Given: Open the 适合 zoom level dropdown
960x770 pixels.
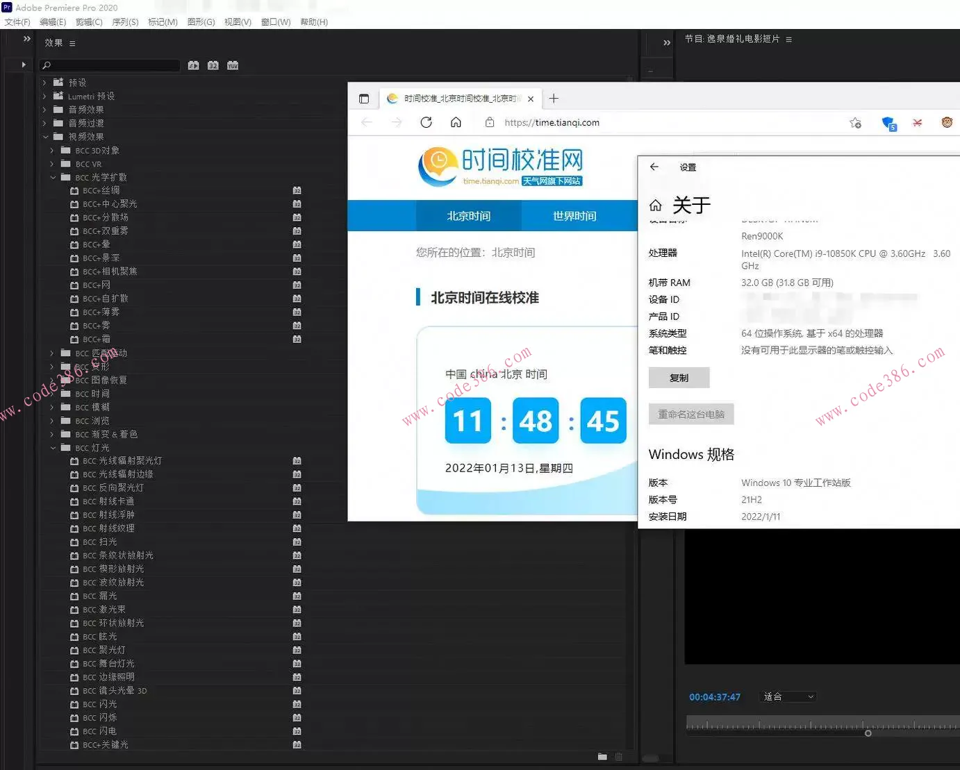Looking at the screenshot, I should tap(788, 696).
